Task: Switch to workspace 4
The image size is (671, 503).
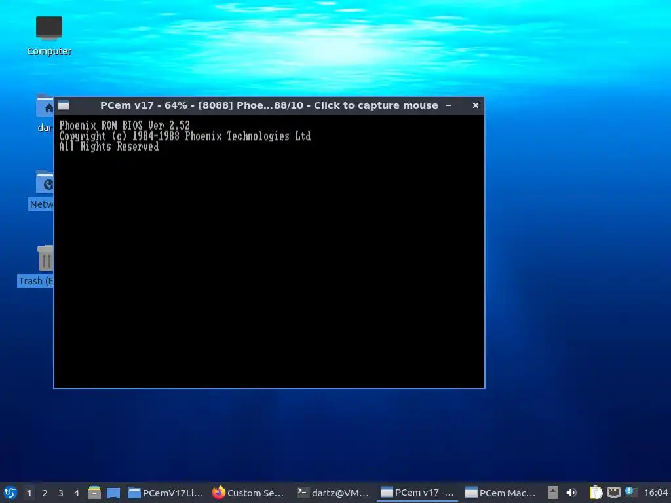Action: [x=77, y=493]
